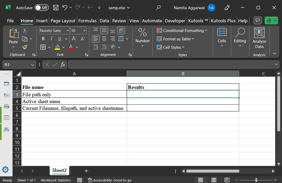
Task: Open the Formulas ribbon tab
Action: click(x=87, y=20)
